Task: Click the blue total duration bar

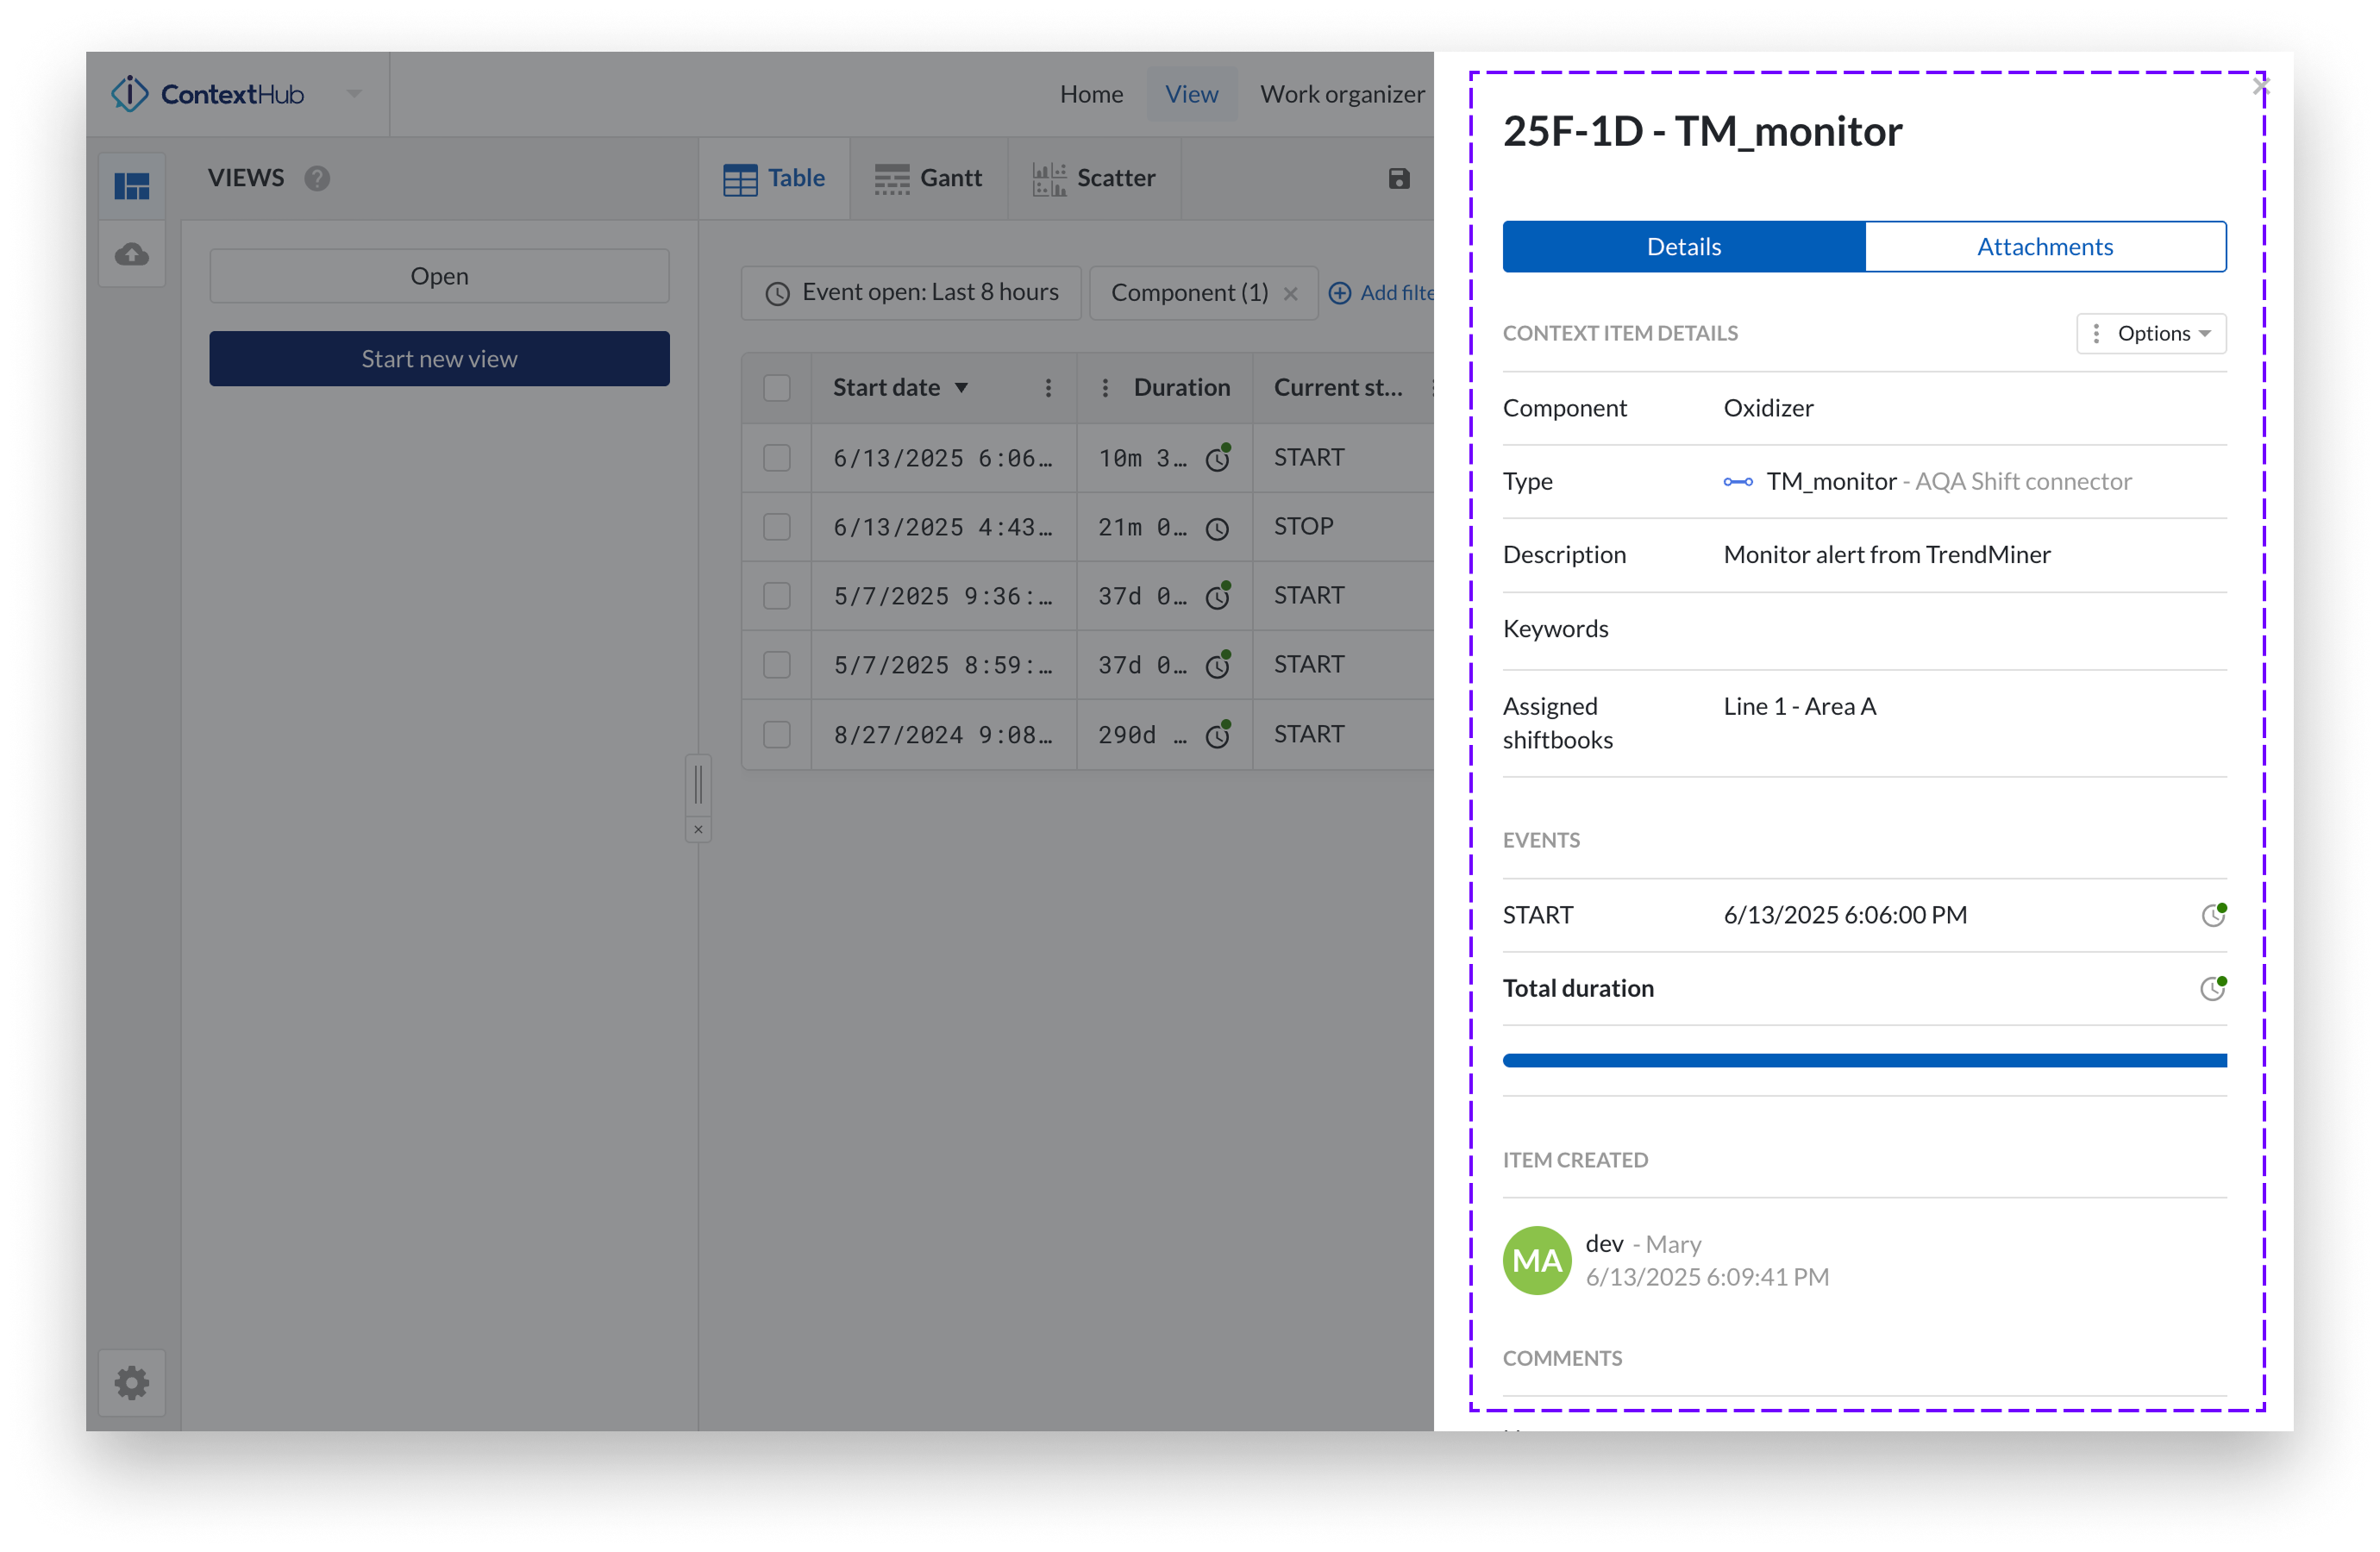Action: coord(1864,1060)
